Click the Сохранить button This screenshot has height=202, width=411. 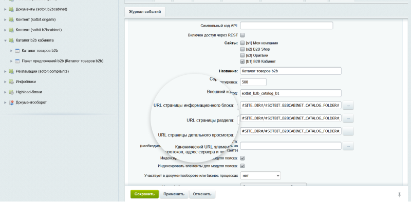(x=145, y=194)
